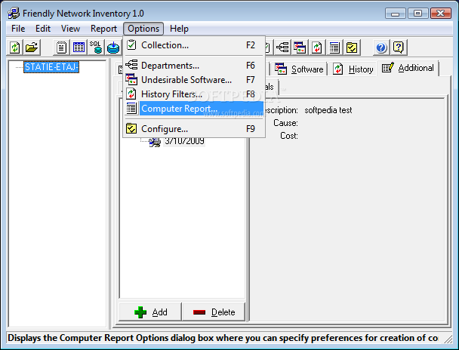Click the History Filters toolbar icon
The image size is (459, 350).
(x=317, y=48)
